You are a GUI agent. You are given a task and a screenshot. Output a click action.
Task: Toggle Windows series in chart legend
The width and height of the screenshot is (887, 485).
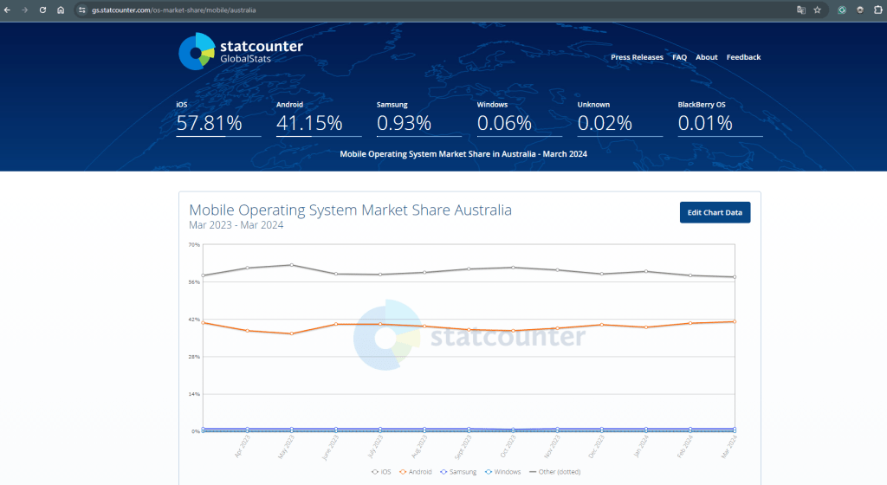503,472
